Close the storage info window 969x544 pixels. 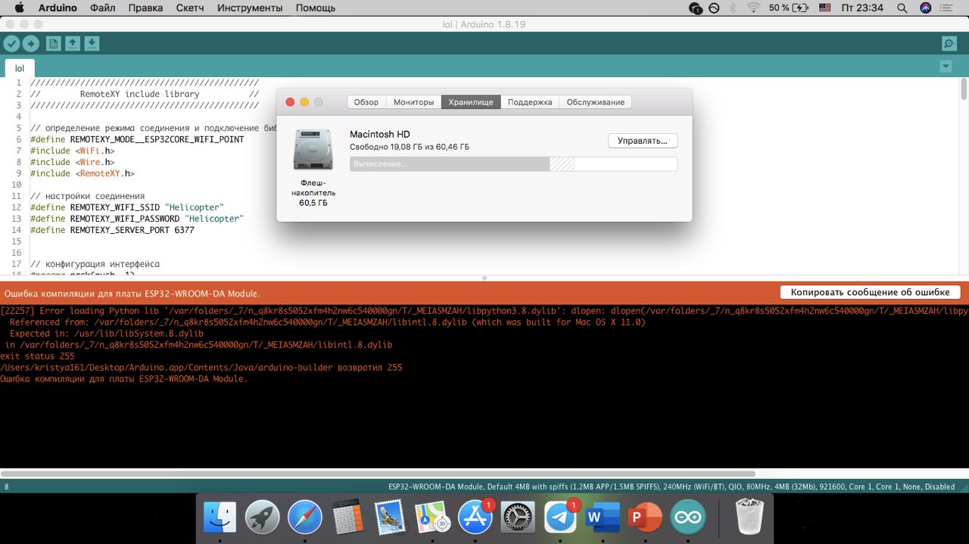pos(290,102)
